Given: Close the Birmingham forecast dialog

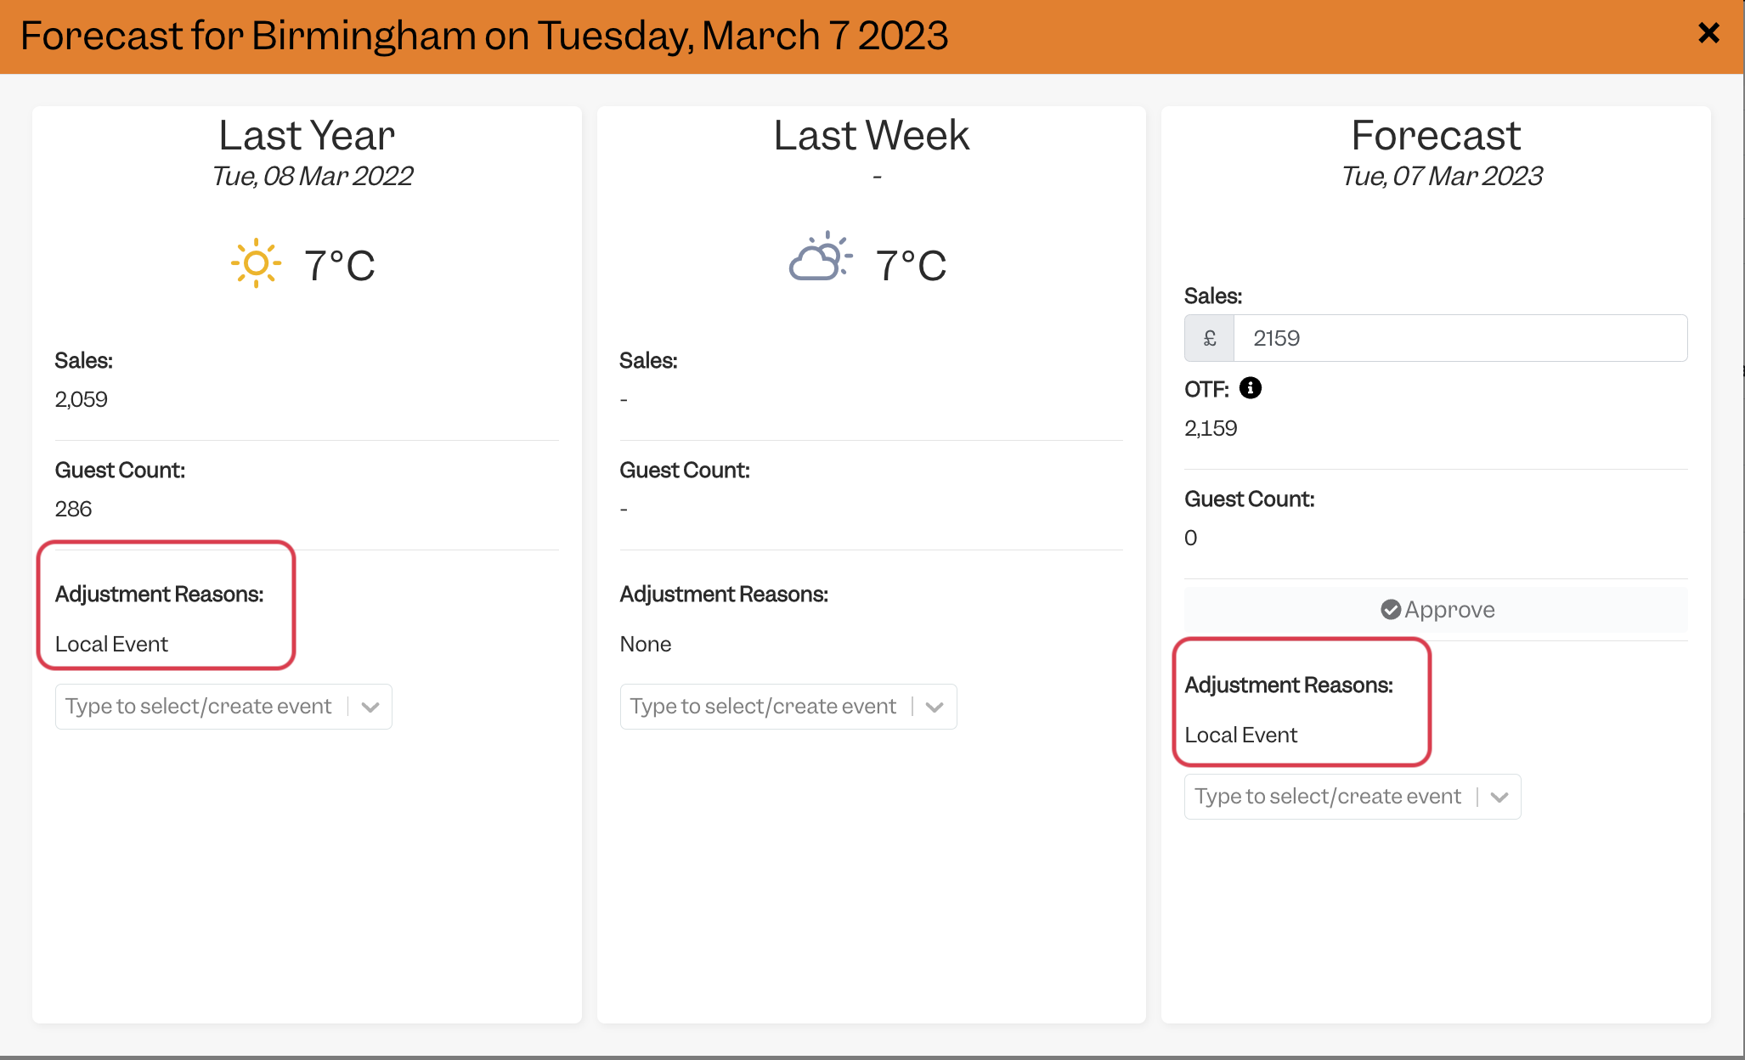Looking at the screenshot, I should click(x=1708, y=33).
